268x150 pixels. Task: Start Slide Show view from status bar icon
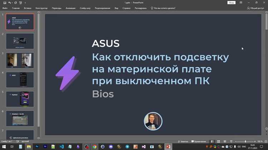pyautogui.click(x=231, y=141)
